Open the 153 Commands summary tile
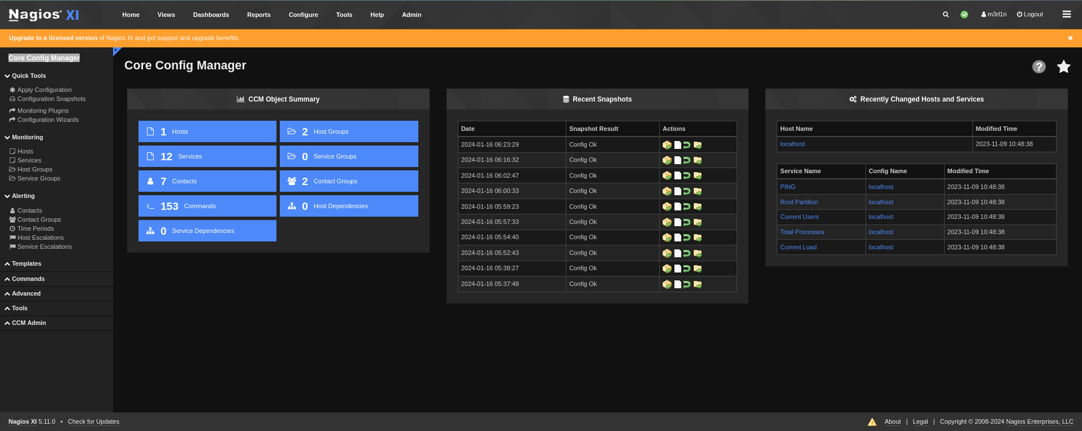The image size is (1082, 431). [x=207, y=206]
